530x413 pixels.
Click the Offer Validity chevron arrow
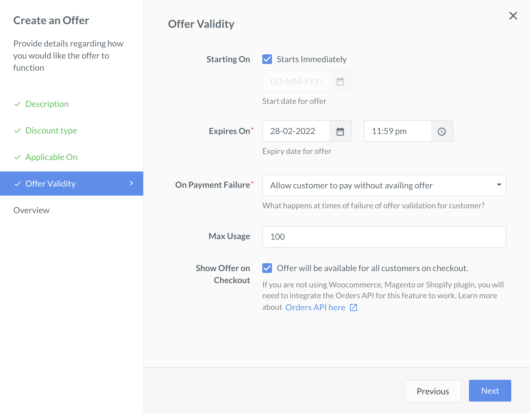click(x=131, y=183)
